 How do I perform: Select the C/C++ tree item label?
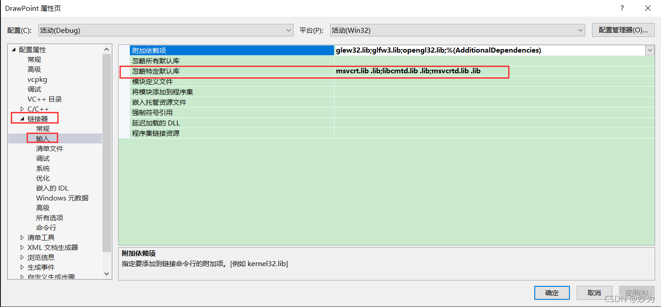[38, 109]
